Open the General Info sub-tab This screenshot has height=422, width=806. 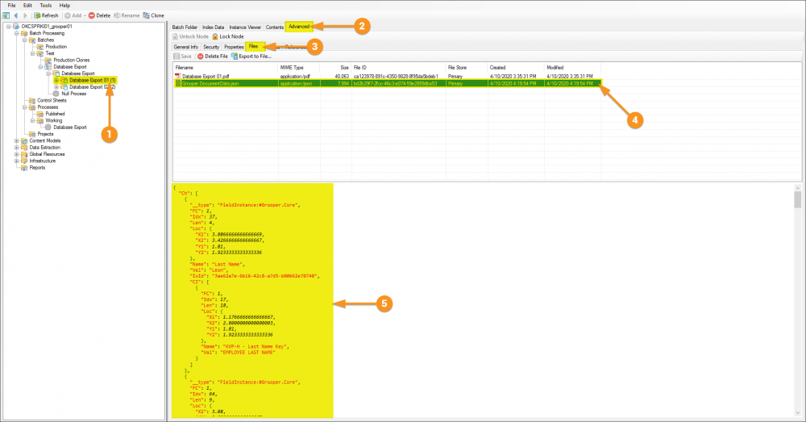185,47
